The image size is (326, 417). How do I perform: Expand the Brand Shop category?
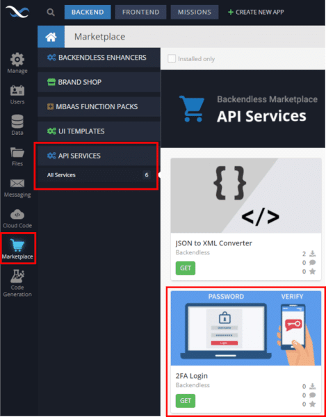click(99, 82)
